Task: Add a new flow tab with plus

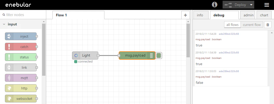Action: pyautogui.click(x=185, y=15)
